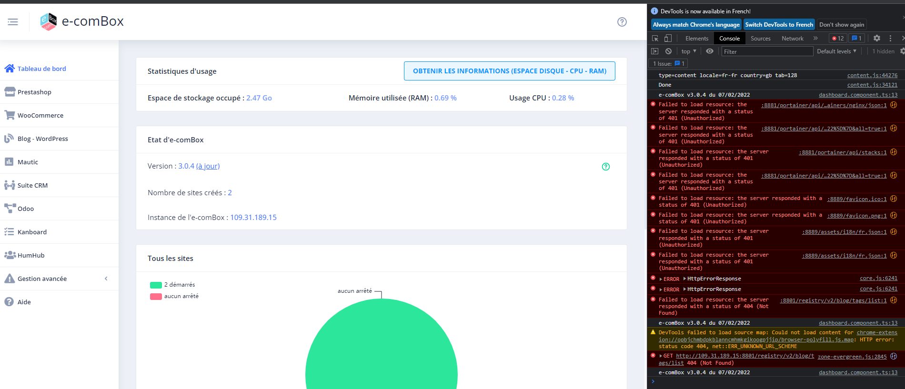Click the console prompt input line
This screenshot has width=905, height=389.
[x=776, y=382]
